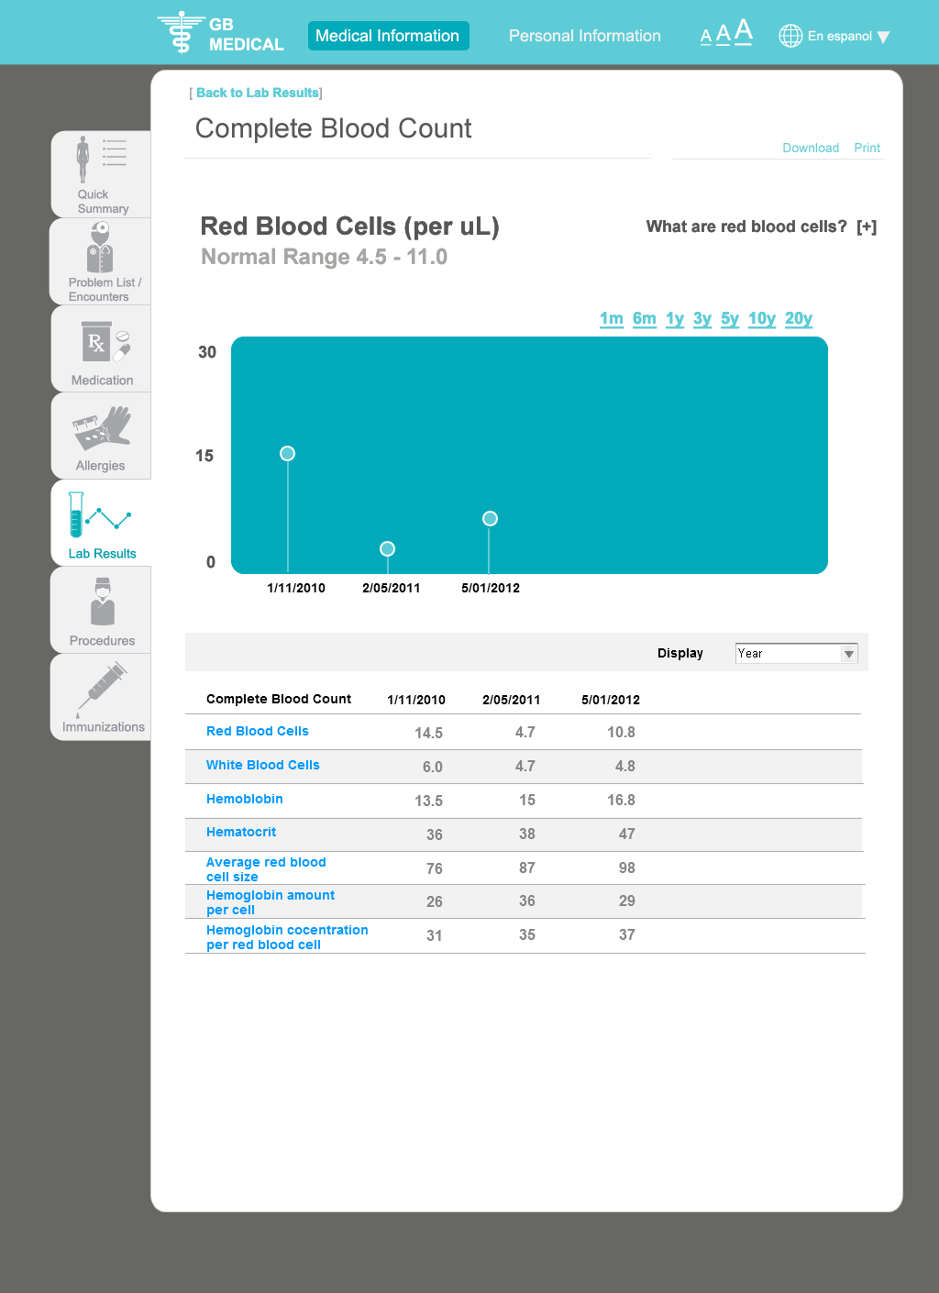Viewport: 939px width, 1293px height.
Task: Open the Display Year dropdown
Action: 796,653
